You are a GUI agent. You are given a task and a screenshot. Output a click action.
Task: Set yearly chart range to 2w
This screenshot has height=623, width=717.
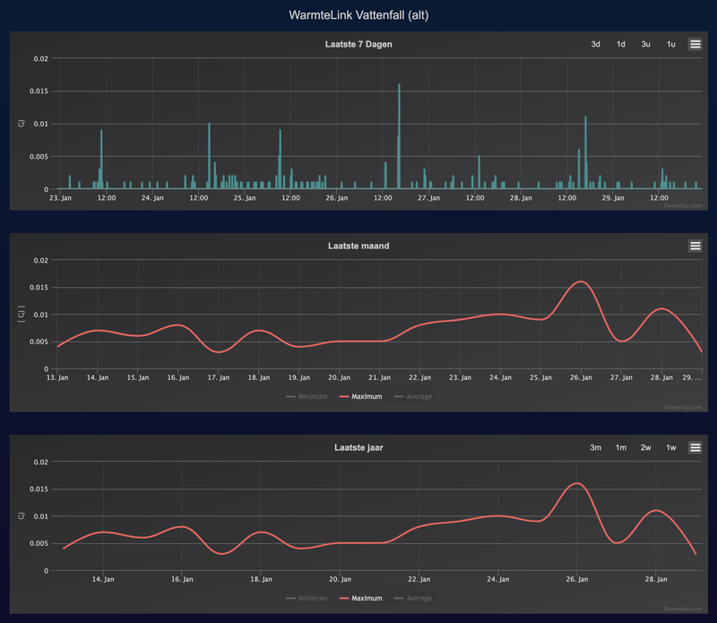coord(645,447)
